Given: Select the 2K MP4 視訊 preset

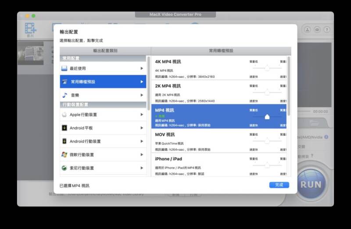Looking at the screenshot, I should coord(219,92).
